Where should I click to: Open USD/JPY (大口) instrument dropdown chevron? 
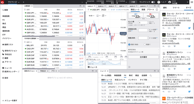pyautogui.click(x=109, y=10)
